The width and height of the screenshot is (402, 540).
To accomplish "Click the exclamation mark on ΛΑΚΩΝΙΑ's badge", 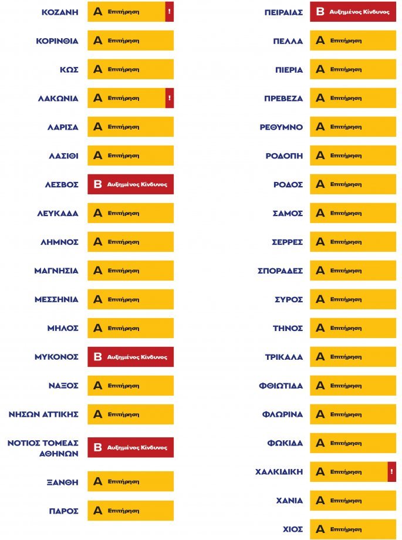I will tap(170, 98).
